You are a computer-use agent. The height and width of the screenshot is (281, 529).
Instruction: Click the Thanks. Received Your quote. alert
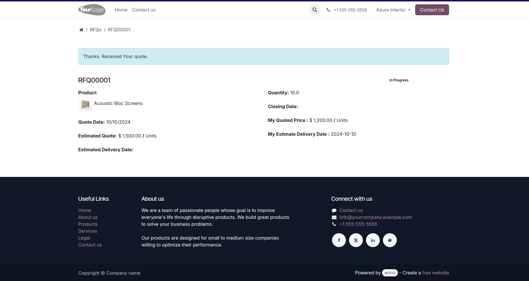tap(263, 56)
